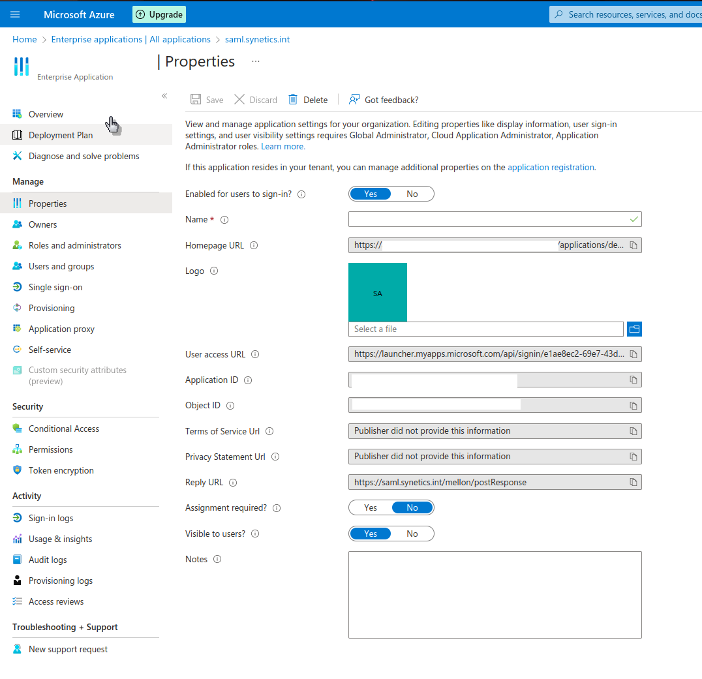This screenshot has width=702, height=679.
Task: Click info icon beside Application ID
Action: (248, 380)
